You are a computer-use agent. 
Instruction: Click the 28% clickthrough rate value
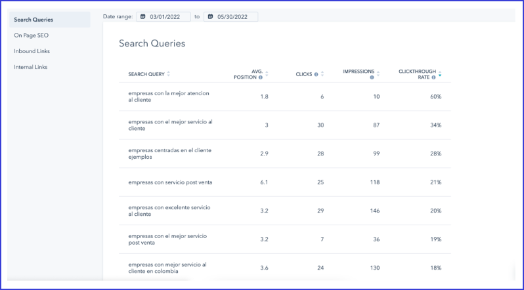tap(436, 154)
